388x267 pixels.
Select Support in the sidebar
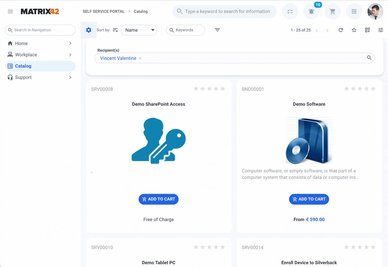click(x=23, y=78)
